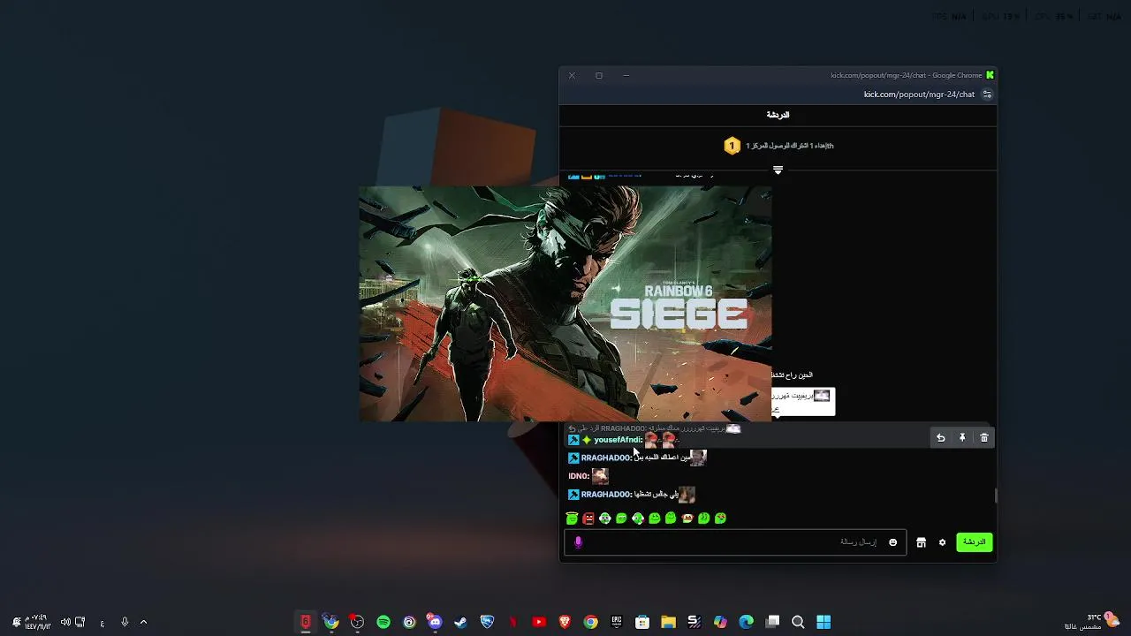Send the message with the green chat button
Screen dimensions: 1131x636
click(x=974, y=541)
